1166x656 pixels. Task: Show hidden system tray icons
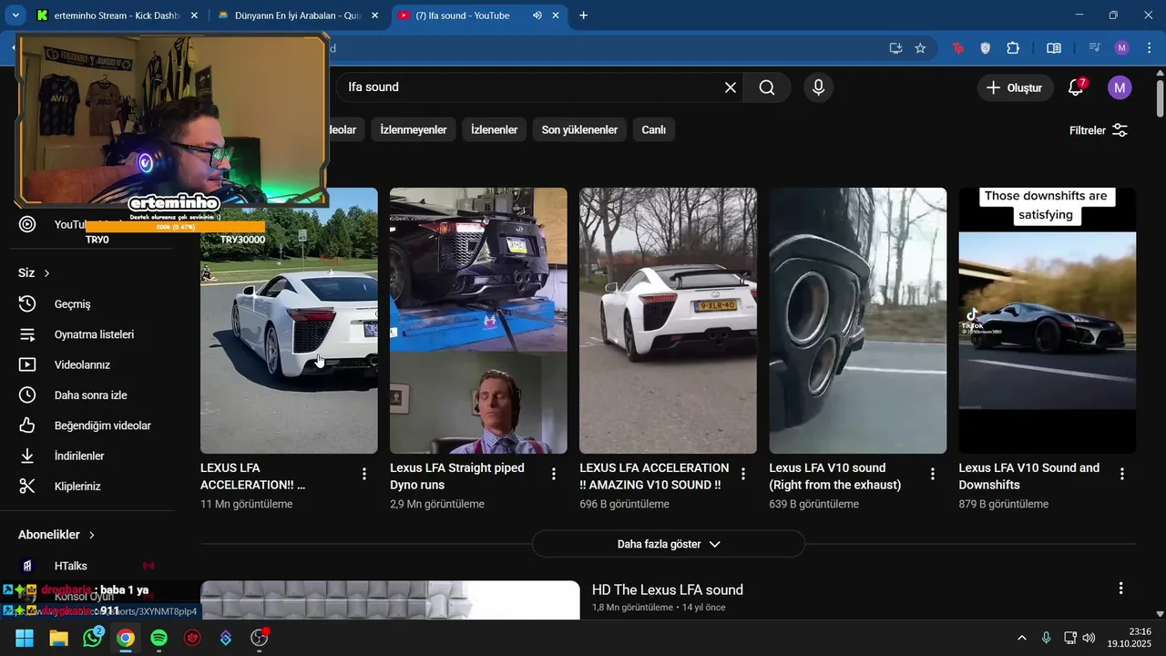(1022, 638)
